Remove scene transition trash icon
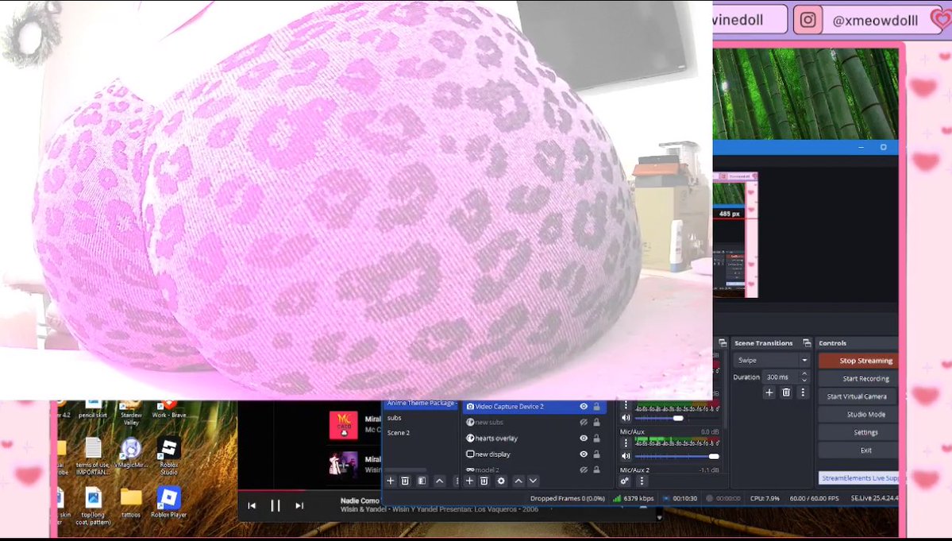952x541 pixels. [786, 392]
